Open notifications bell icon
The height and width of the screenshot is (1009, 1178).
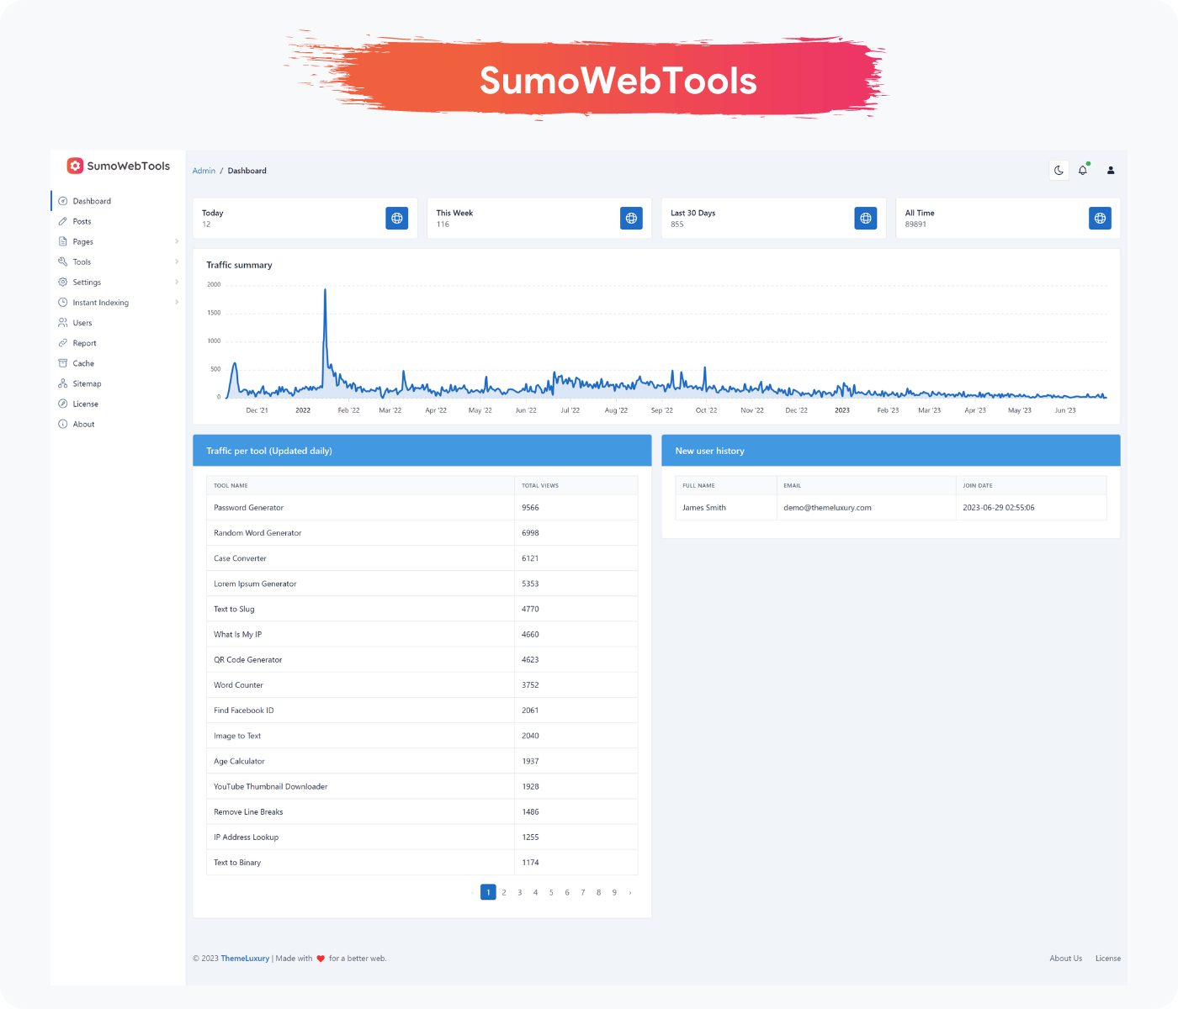point(1083,171)
